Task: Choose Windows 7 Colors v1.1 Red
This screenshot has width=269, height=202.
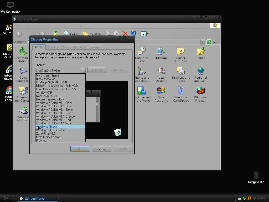Action: [x=60, y=120]
